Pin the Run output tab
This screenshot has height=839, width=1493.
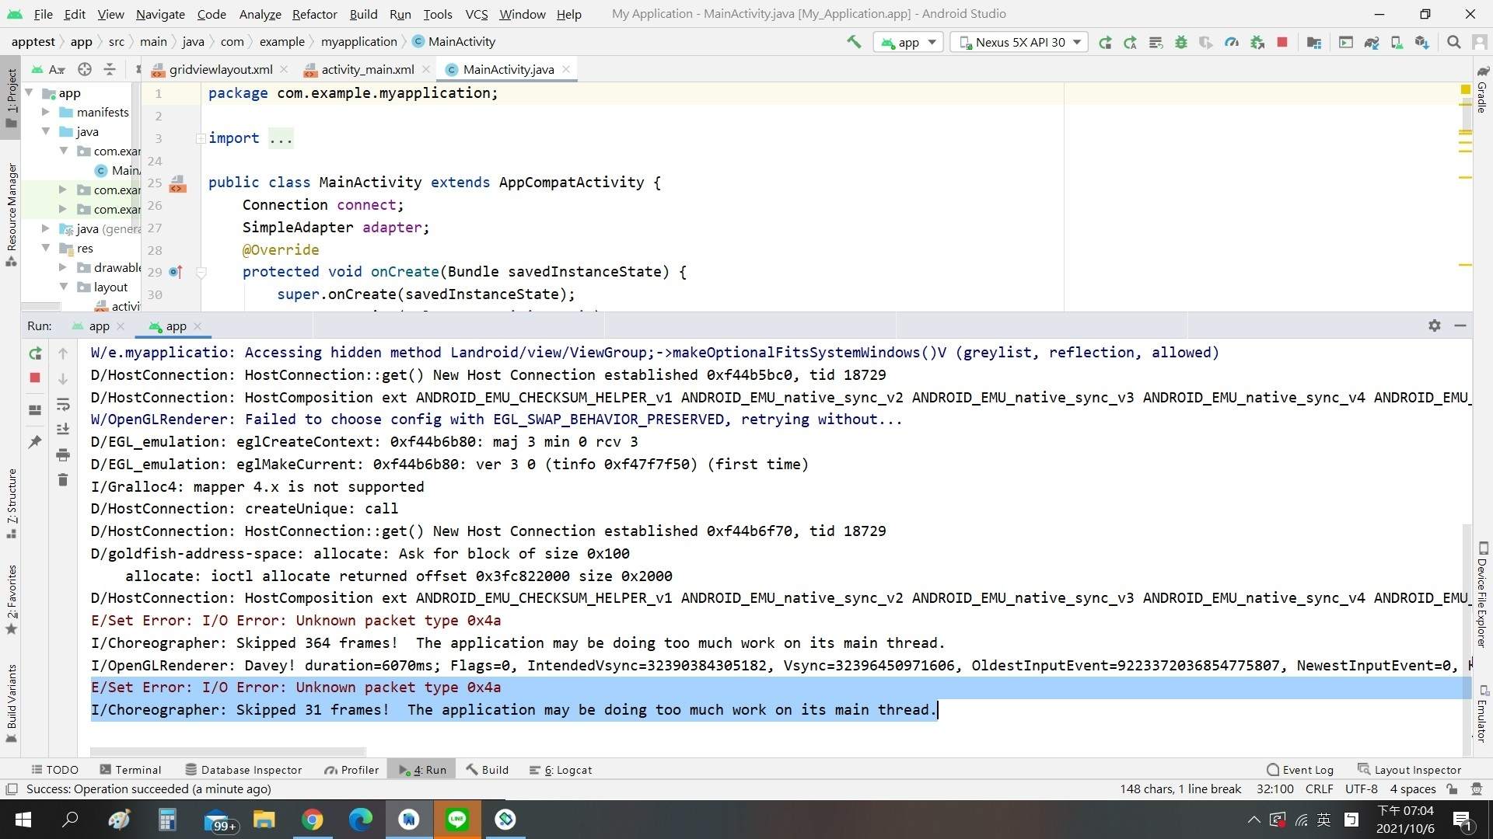[34, 441]
